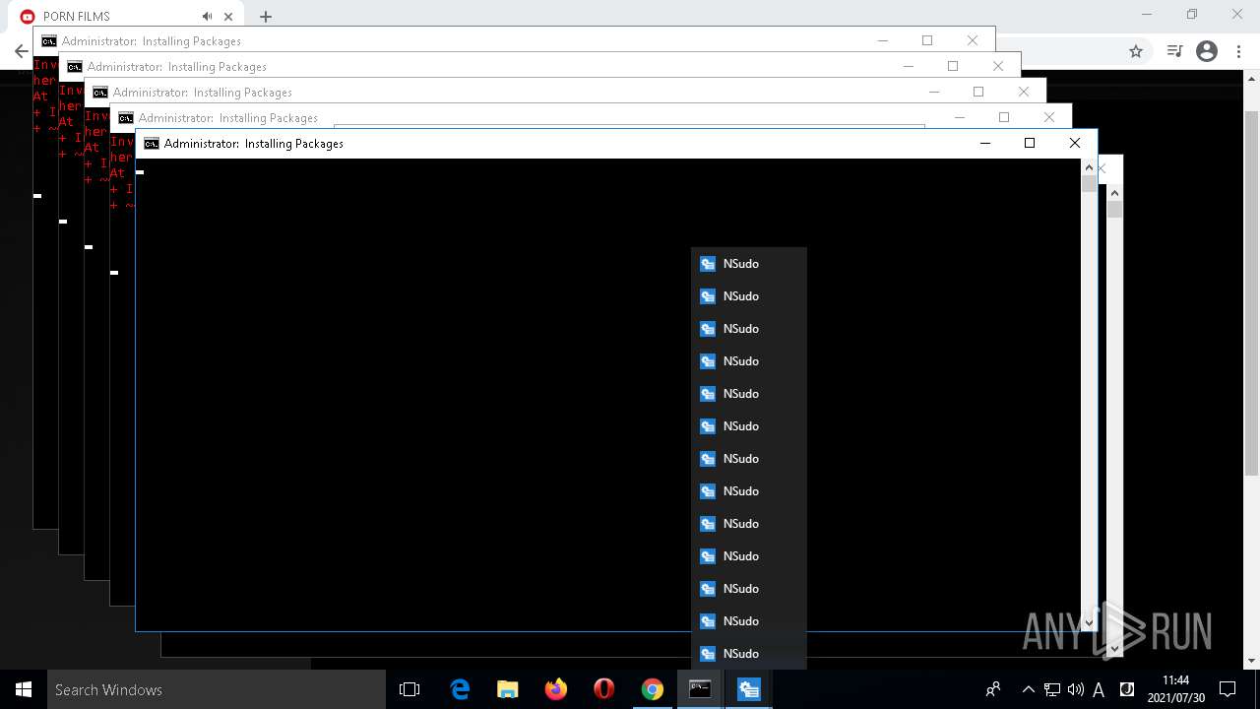Open the Chrome profile avatar
Image resolution: width=1260 pixels, height=709 pixels.
(x=1207, y=51)
